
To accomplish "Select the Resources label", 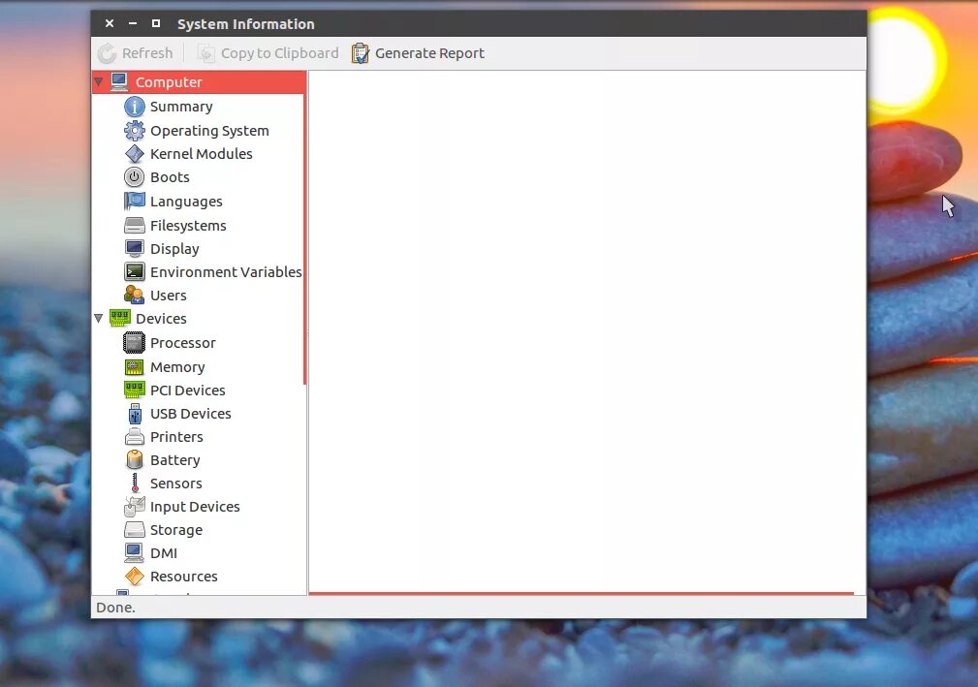I will coord(184,577).
